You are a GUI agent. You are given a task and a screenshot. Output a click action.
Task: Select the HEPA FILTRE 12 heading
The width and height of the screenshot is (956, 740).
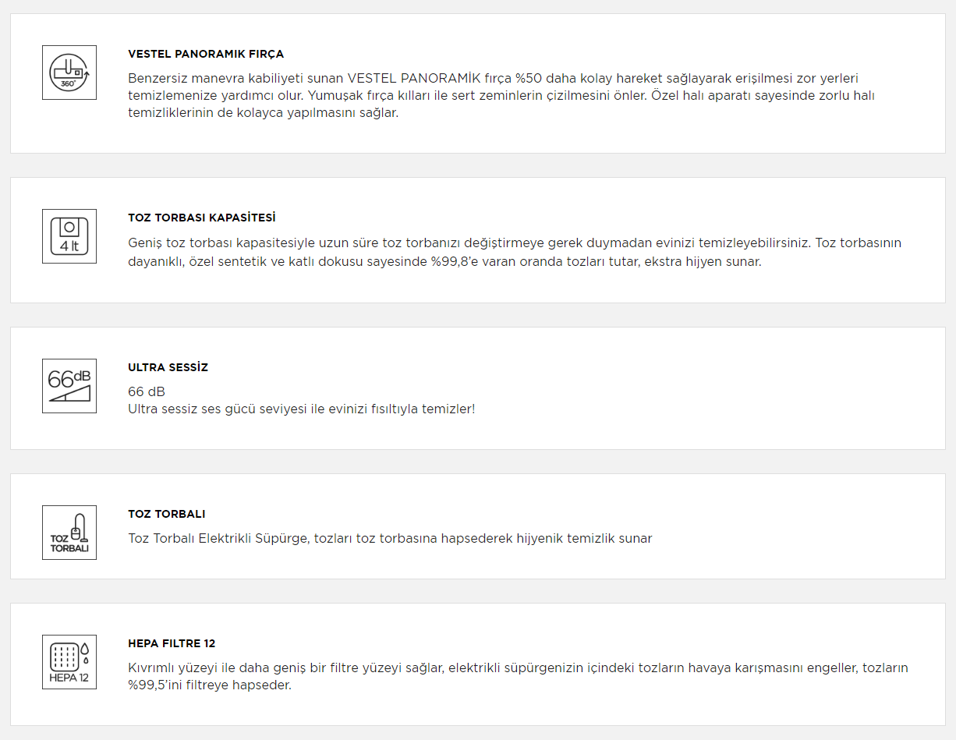[x=172, y=644]
